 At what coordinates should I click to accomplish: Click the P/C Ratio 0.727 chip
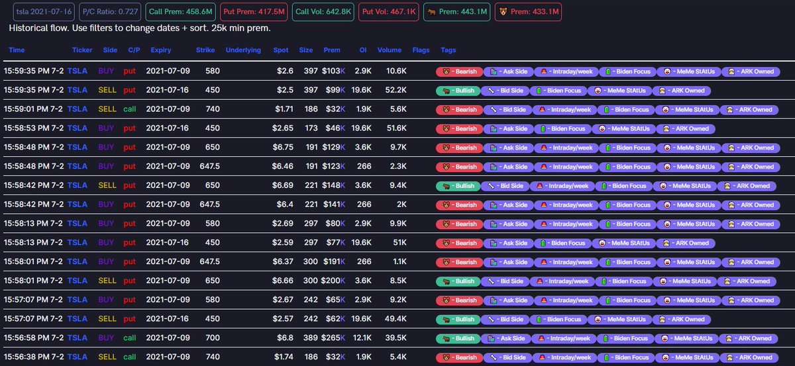click(x=110, y=12)
